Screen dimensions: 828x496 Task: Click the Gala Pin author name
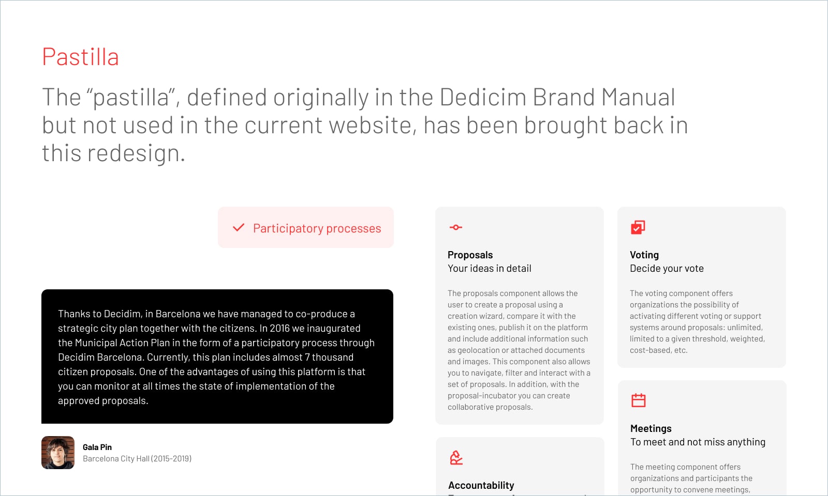[x=97, y=447]
